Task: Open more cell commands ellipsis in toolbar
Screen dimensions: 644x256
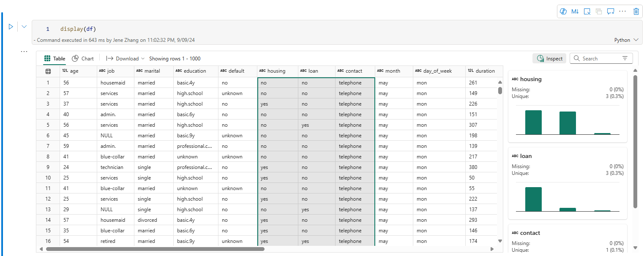Action: [622, 11]
